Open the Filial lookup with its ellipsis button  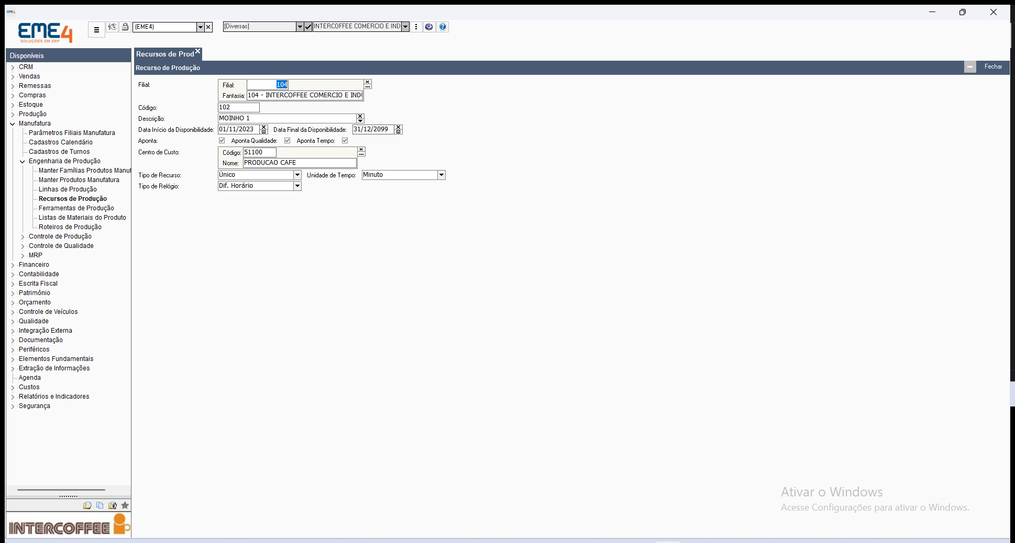pyautogui.click(x=368, y=87)
